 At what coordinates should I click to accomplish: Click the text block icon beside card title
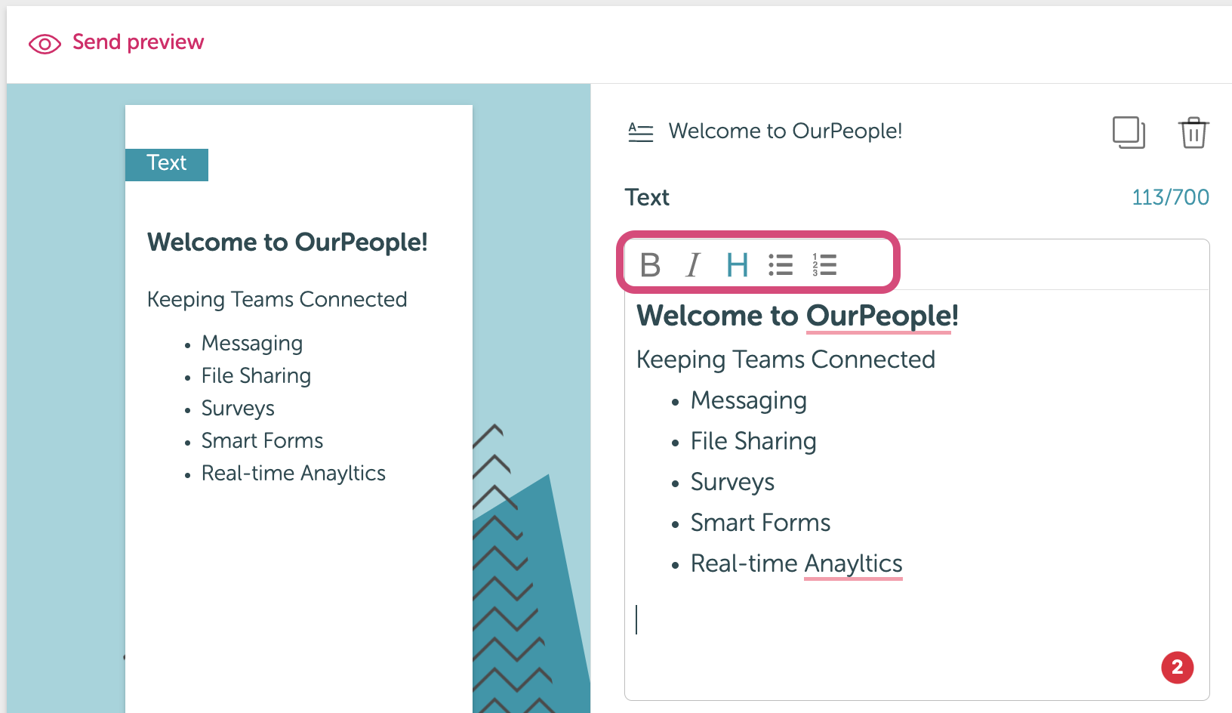click(641, 132)
